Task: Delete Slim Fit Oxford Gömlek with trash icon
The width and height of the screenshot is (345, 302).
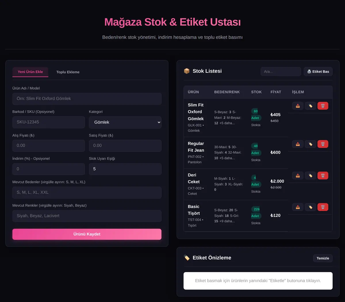Action: pos(323,106)
